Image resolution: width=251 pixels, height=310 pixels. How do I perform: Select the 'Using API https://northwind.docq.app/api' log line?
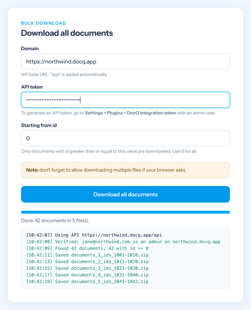coord(94,235)
